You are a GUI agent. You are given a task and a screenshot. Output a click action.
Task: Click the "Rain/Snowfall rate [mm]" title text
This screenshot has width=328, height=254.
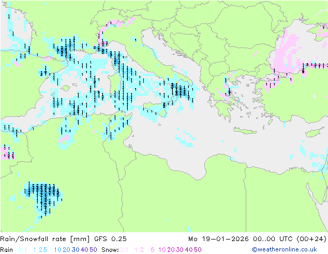click(x=45, y=239)
